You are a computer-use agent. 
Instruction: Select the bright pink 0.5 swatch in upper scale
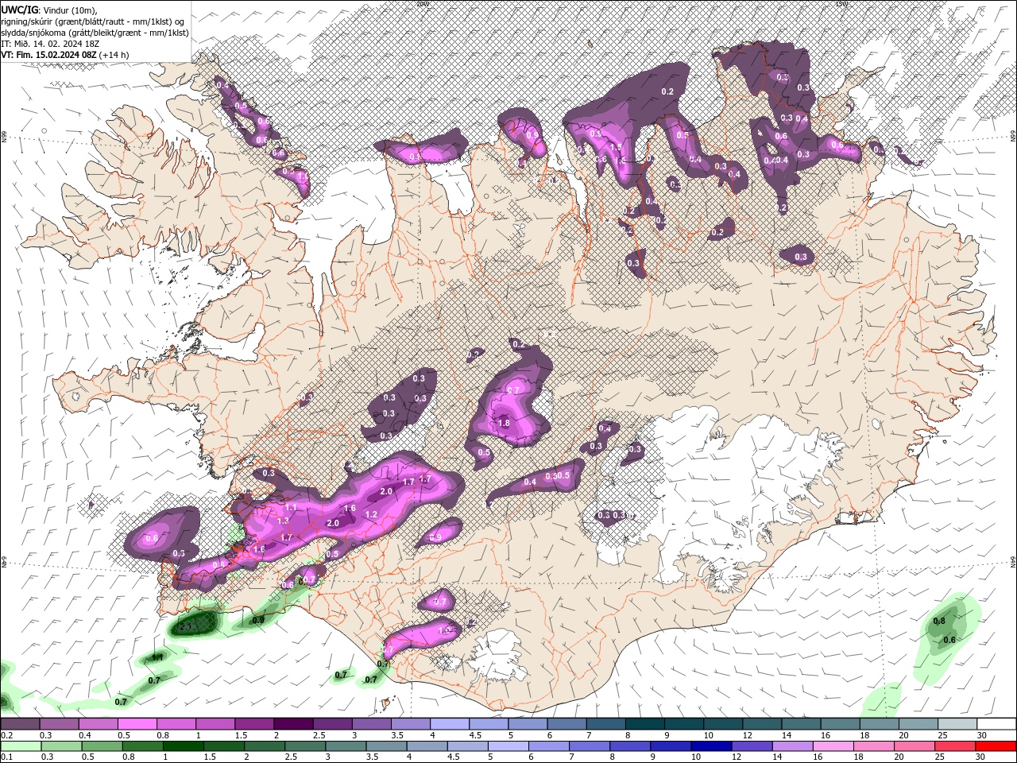tap(137, 724)
